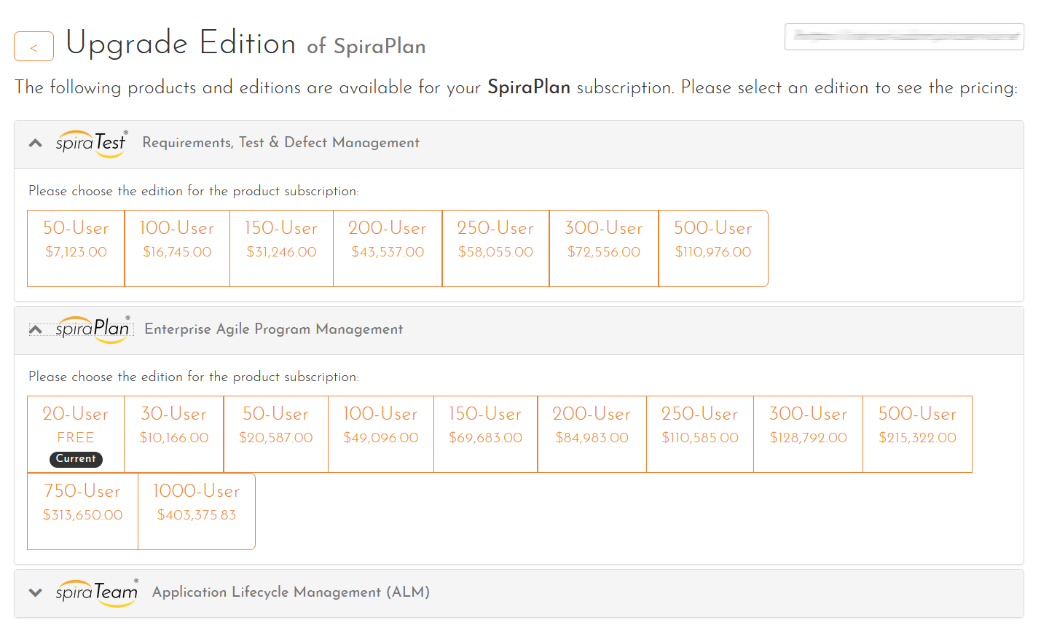Collapse the SpiraPlan section chevron
1049x639 pixels.
(35, 329)
